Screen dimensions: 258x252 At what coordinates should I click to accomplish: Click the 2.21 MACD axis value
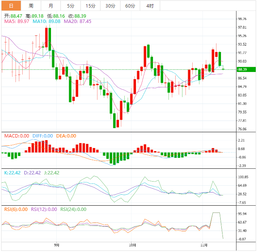241,140
